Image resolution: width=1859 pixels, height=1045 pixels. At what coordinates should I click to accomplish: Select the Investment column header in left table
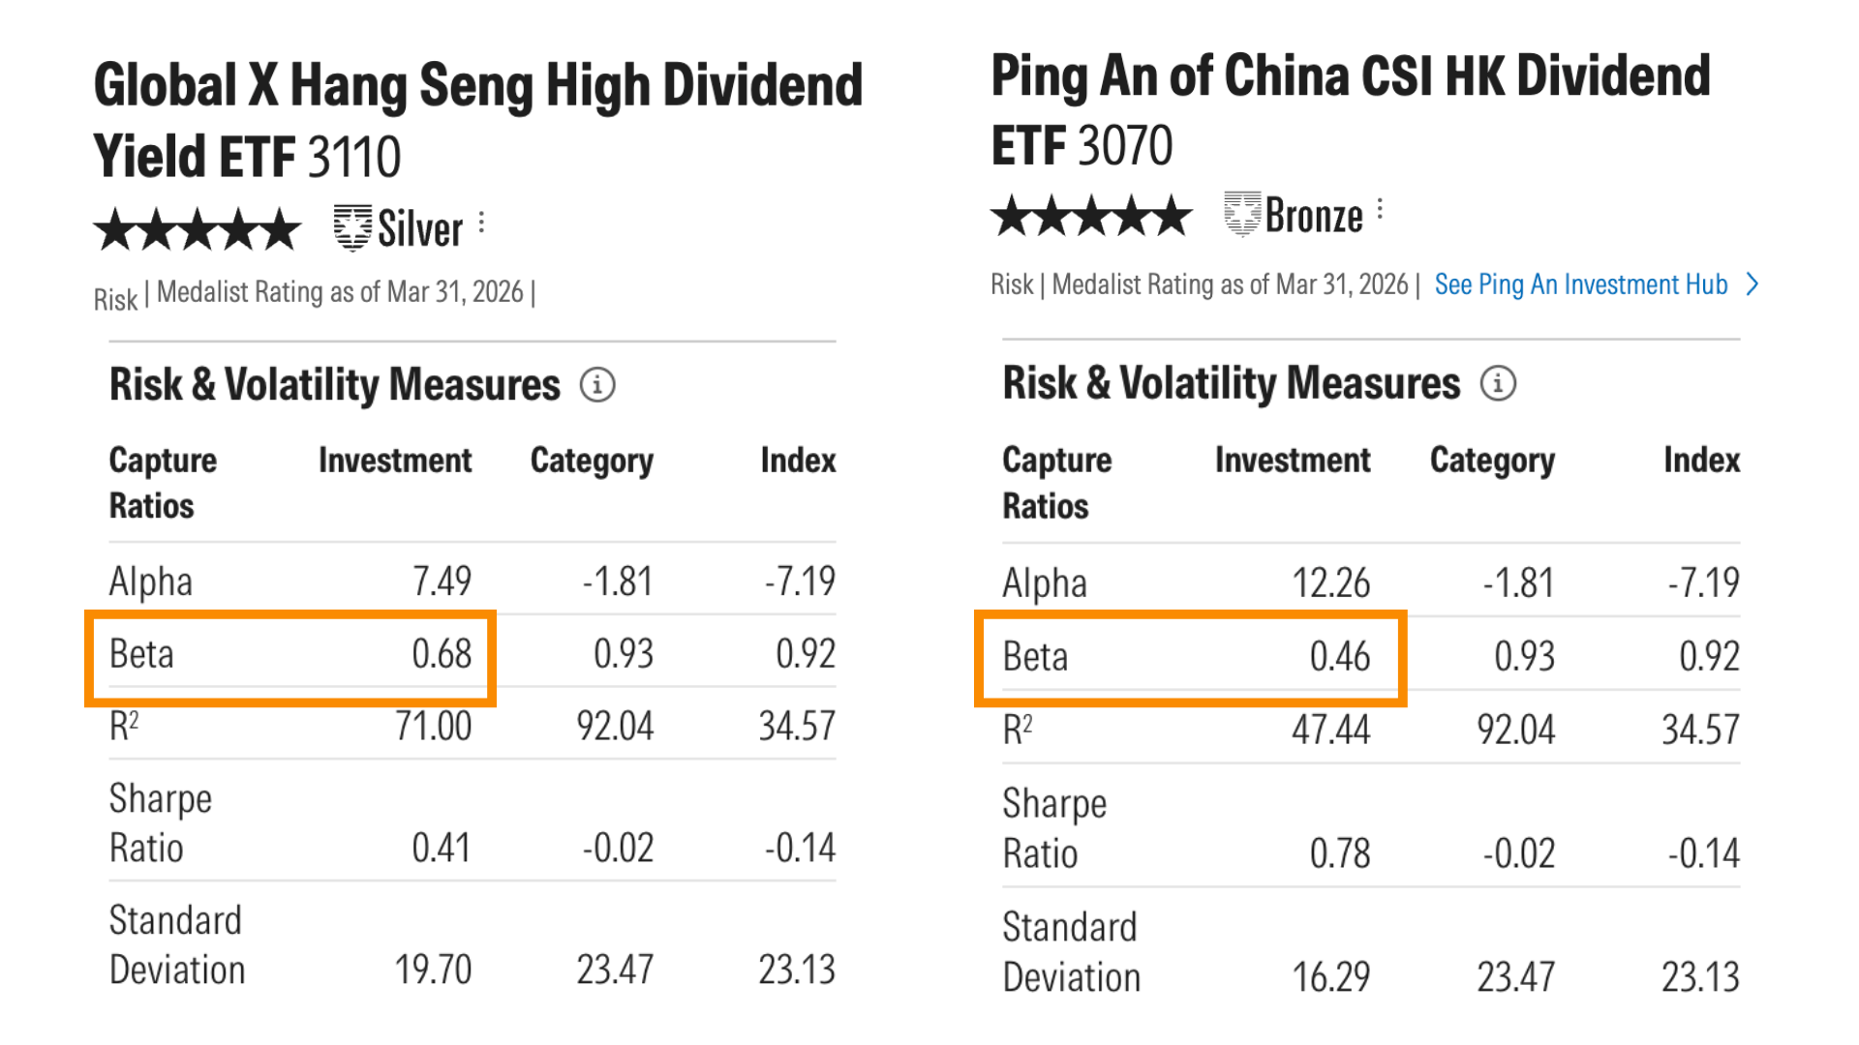(x=395, y=461)
